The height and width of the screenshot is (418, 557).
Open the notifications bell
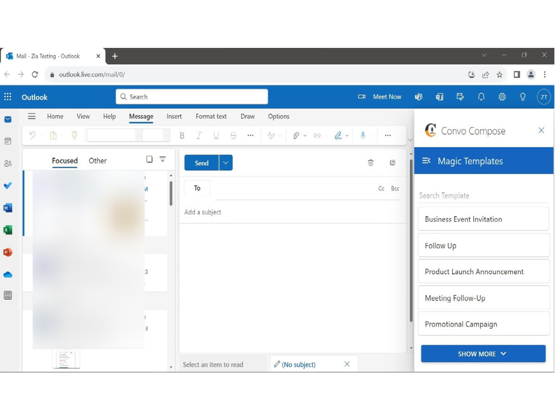(x=481, y=96)
